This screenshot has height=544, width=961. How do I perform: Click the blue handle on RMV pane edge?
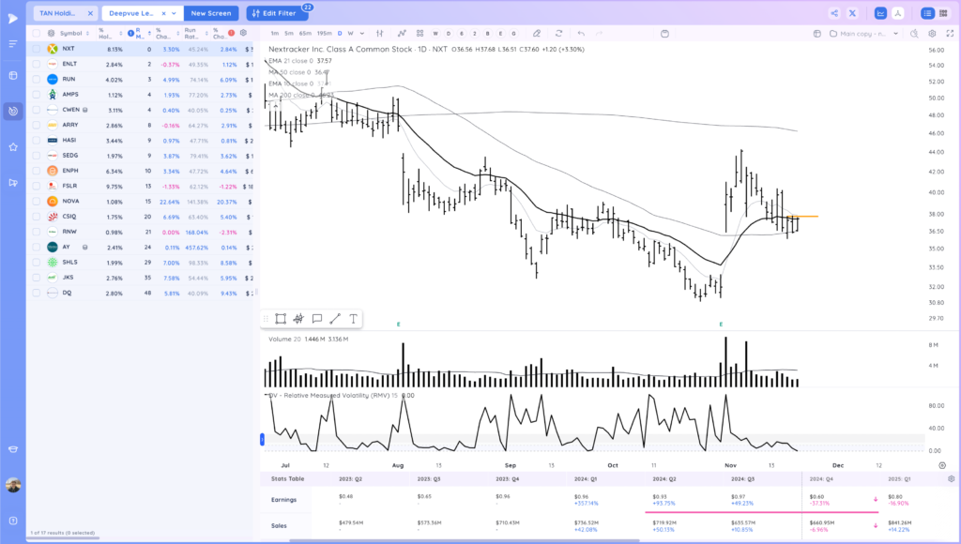[263, 439]
